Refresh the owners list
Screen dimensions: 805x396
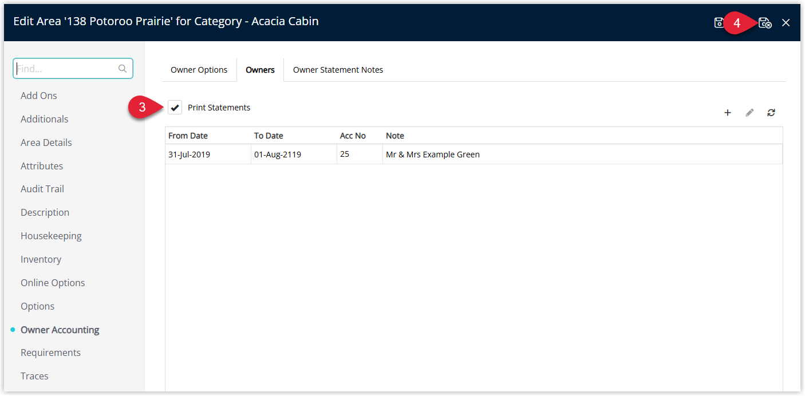[771, 113]
